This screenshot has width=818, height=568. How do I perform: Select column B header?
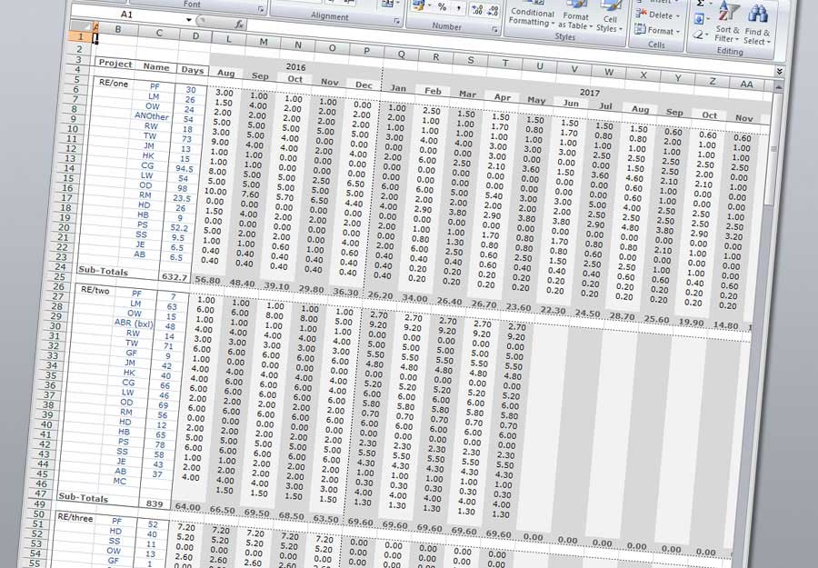[x=117, y=30]
